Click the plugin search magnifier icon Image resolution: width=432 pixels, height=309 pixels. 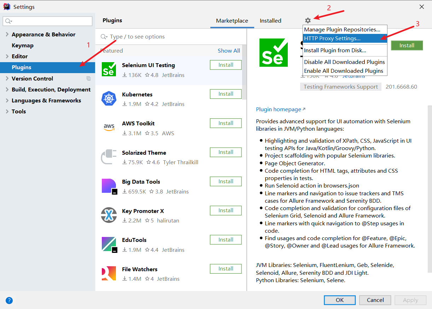click(104, 37)
